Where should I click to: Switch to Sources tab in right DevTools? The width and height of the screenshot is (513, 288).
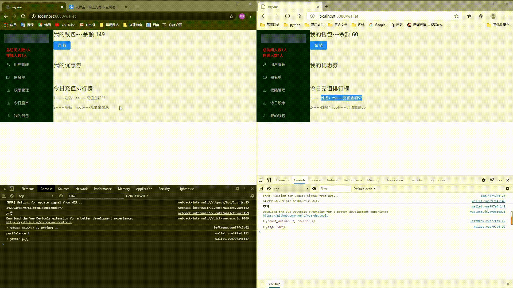pyautogui.click(x=316, y=180)
